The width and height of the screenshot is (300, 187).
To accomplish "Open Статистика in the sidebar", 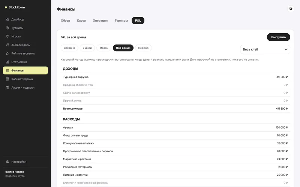I will (25, 62).
